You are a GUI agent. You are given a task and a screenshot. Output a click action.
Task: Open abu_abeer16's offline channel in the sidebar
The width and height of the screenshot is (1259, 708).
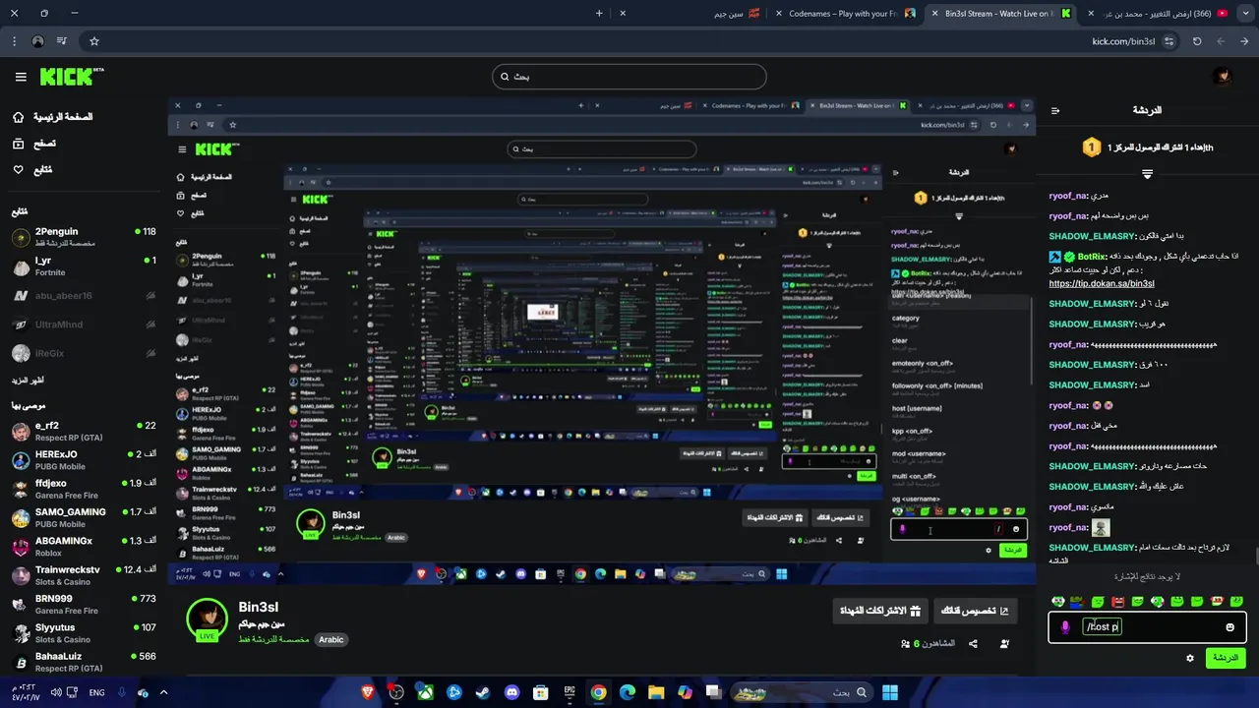[x=83, y=296]
